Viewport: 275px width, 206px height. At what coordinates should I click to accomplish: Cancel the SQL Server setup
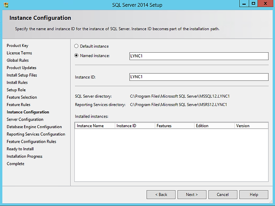pos(223,195)
